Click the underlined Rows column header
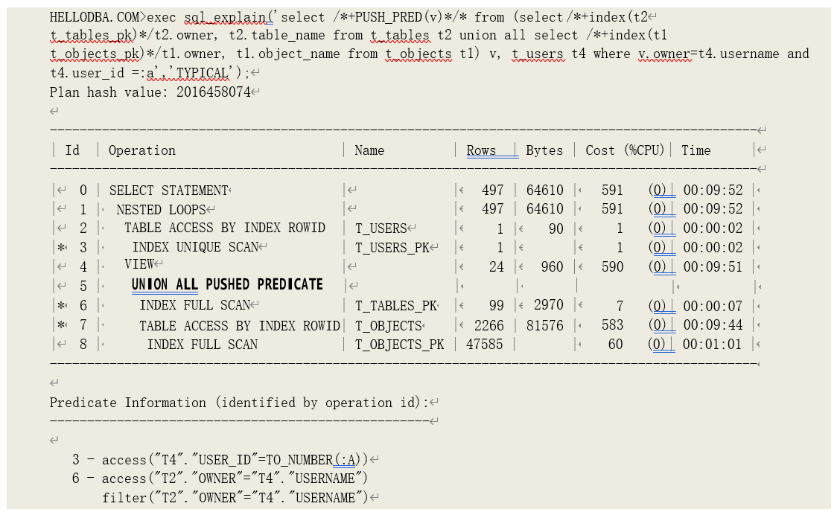Screen dimensions: 837x515 click(x=482, y=150)
